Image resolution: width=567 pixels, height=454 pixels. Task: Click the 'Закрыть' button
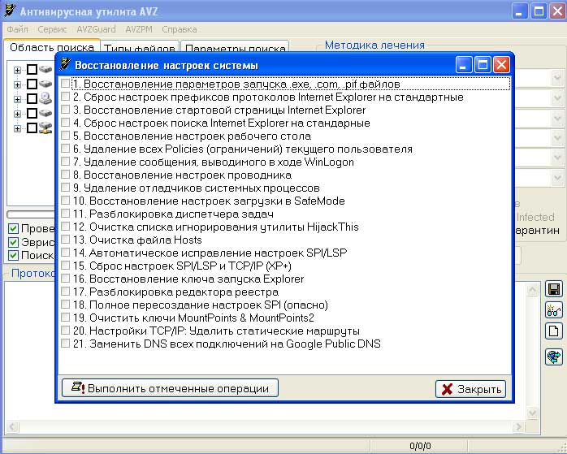pos(470,389)
